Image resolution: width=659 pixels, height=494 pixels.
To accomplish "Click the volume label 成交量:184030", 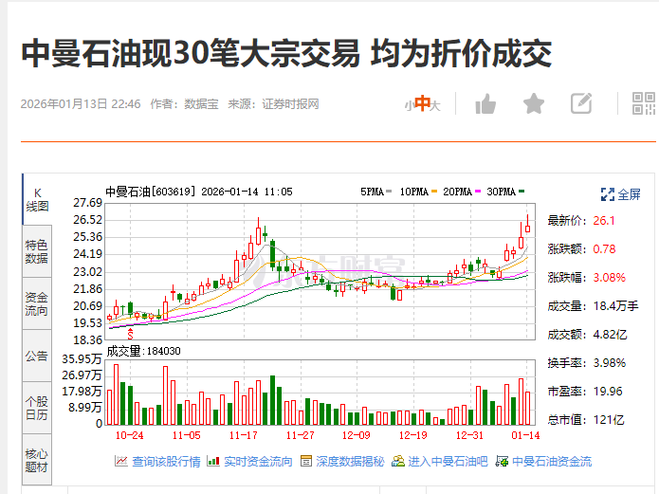I will click(x=143, y=351).
